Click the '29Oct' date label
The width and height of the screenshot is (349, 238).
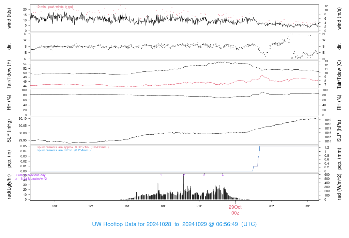pyautogui.click(x=235, y=207)
